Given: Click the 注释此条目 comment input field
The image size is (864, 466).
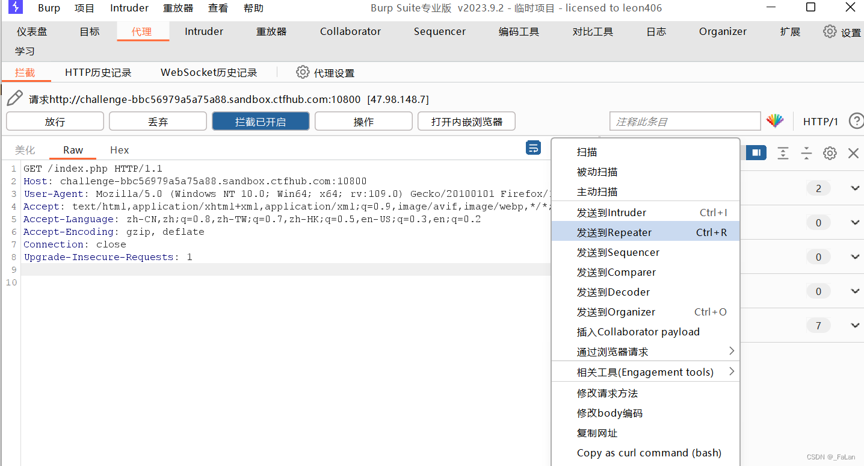Looking at the screenshot, I should (x=685, y=120).
